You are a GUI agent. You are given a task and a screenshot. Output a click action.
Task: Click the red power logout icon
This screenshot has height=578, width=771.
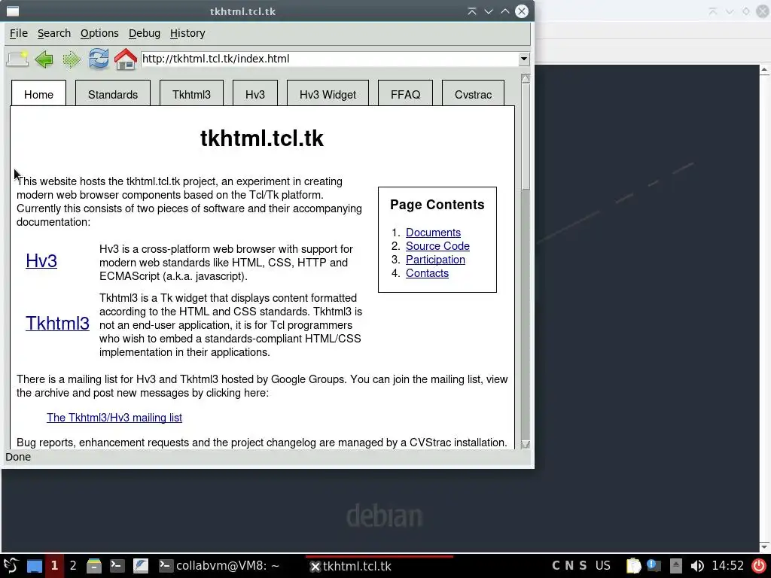pos(759,566)
